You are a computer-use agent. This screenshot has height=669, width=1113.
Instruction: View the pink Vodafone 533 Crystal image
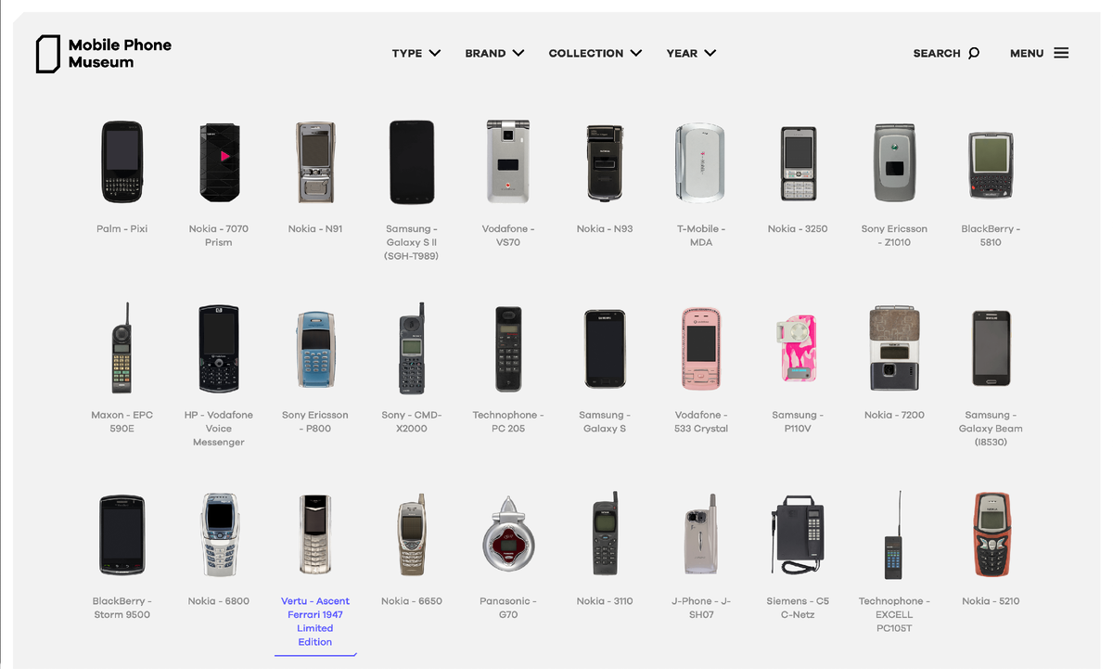point(701,348)
